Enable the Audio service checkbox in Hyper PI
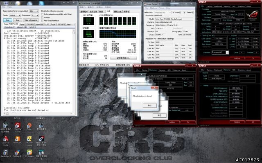This screenshot has height=163, width=262. (x=43, y=14)
